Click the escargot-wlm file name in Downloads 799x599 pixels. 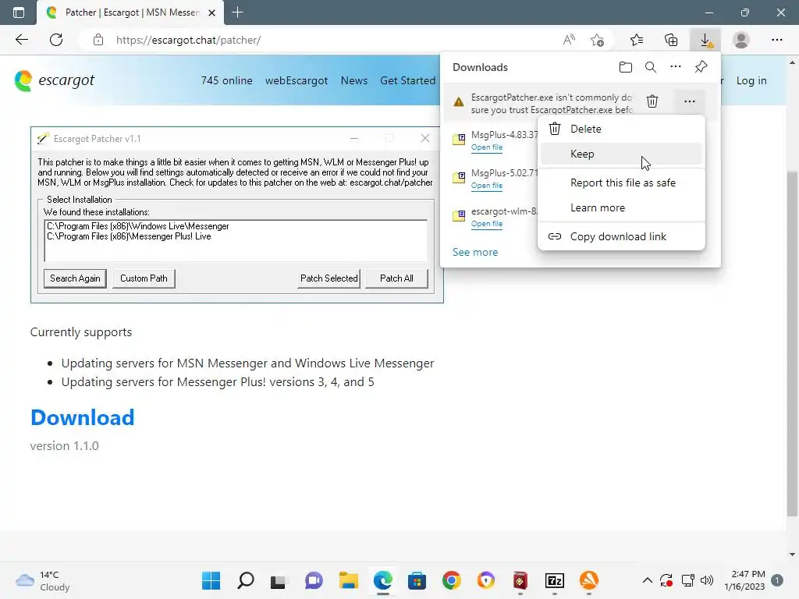tap(504, 211)
